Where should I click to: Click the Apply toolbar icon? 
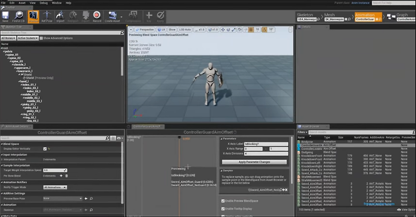(x=160, y=17)
